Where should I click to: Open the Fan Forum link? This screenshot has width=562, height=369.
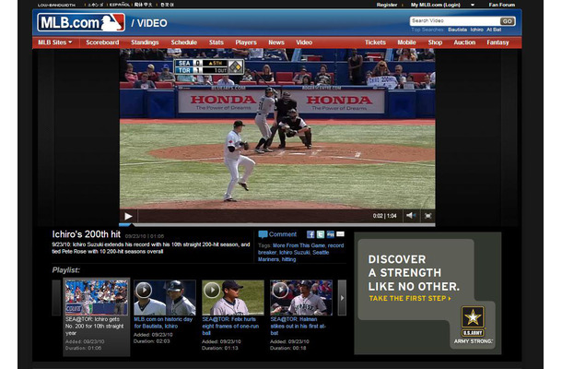[502, 5]
